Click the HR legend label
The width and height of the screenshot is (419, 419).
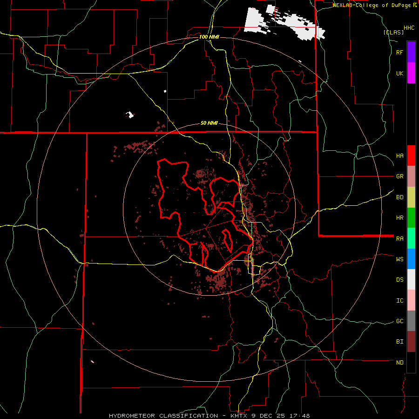click(x=399, y=218)
